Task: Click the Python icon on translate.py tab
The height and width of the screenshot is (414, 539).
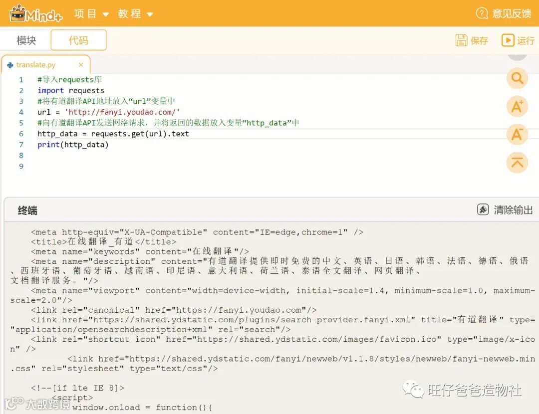Action: (x=10, y=65)
